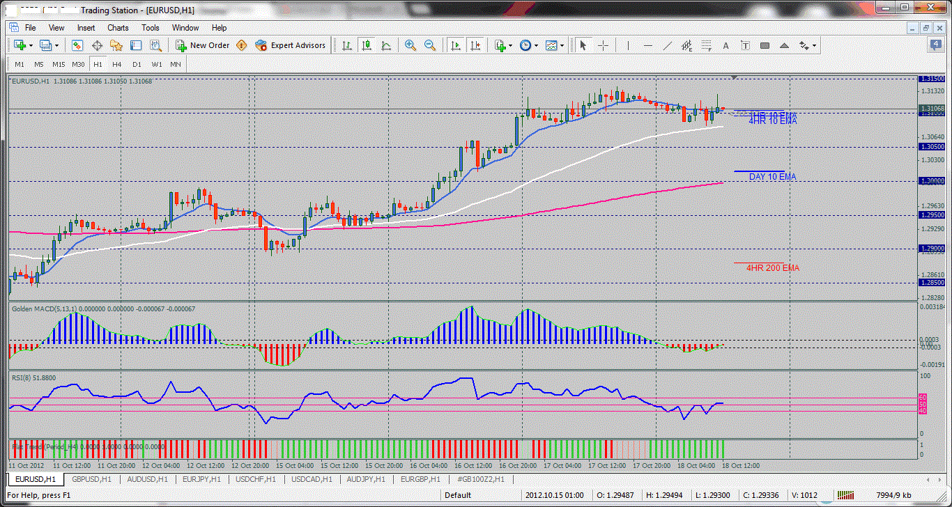Switch timeframe to MN
This screenshot has width=952, height=507.
(176, 64)
